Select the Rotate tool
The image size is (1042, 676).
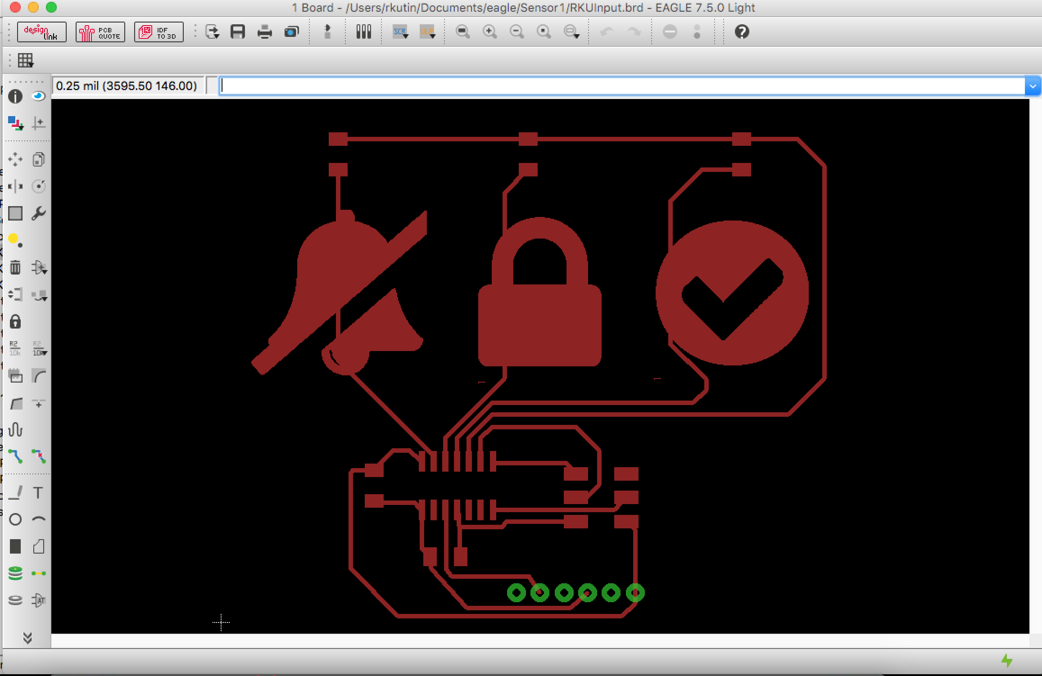(39, 186)
